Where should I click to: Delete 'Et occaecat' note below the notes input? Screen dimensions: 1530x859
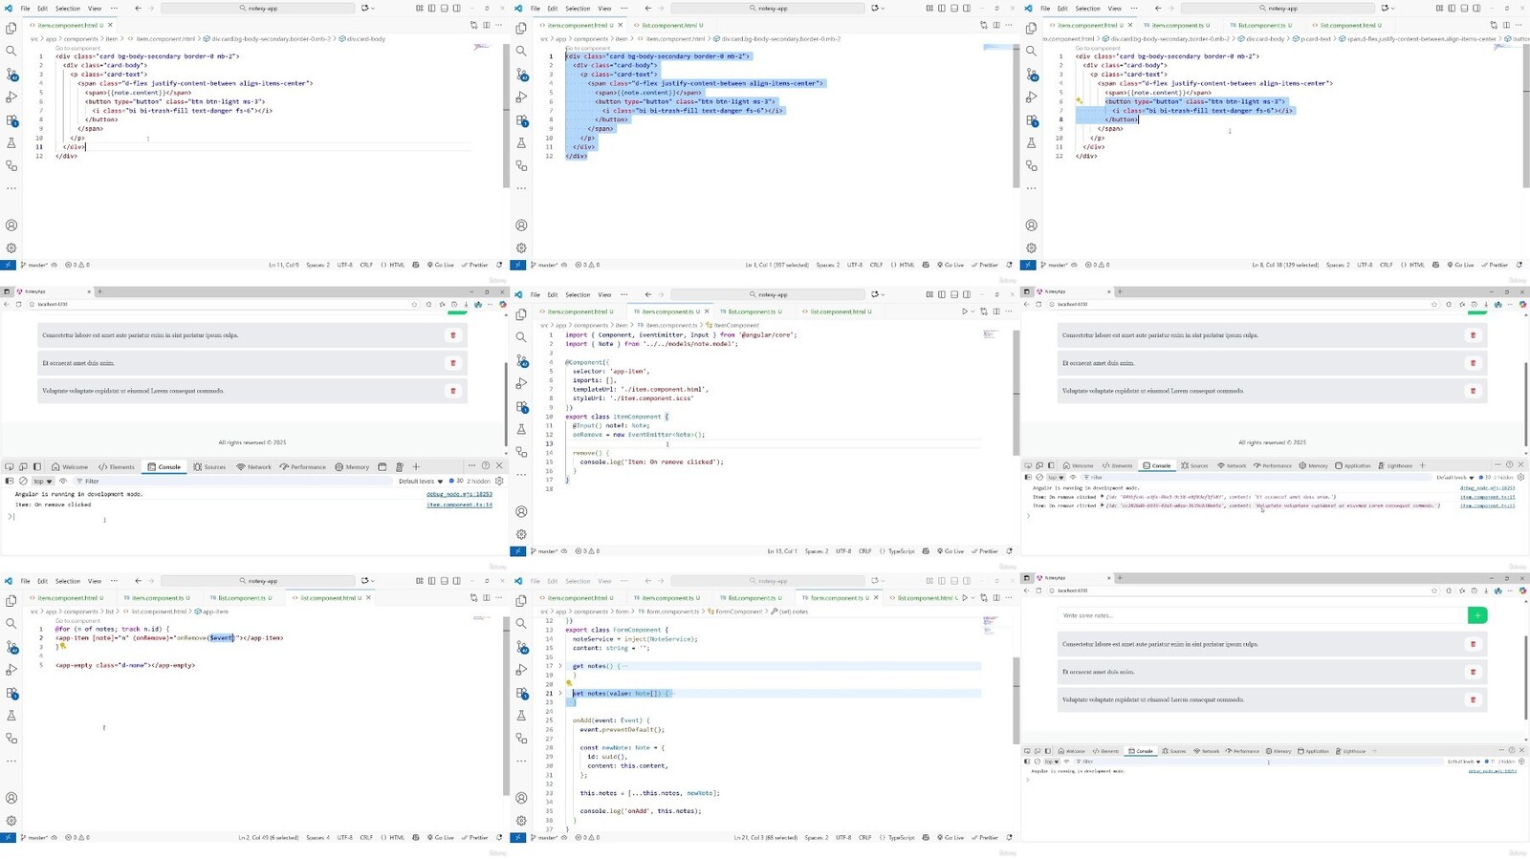1473,672
